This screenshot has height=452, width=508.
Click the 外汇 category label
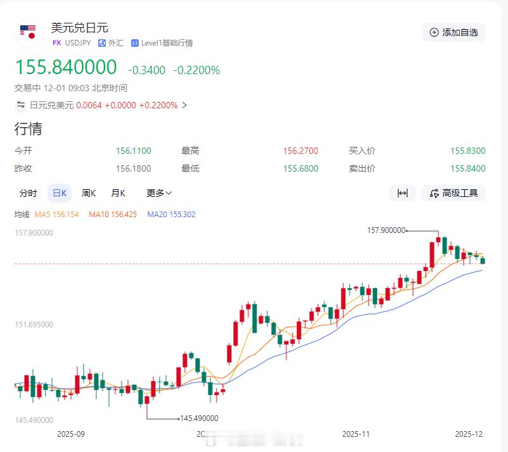click(x=116, y=43)
